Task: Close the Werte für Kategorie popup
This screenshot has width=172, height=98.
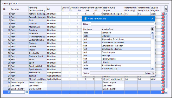Action: (x=152, y=19)
